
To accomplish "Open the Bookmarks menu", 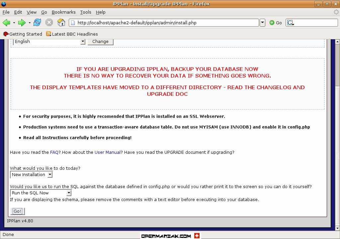I will 63,12.
